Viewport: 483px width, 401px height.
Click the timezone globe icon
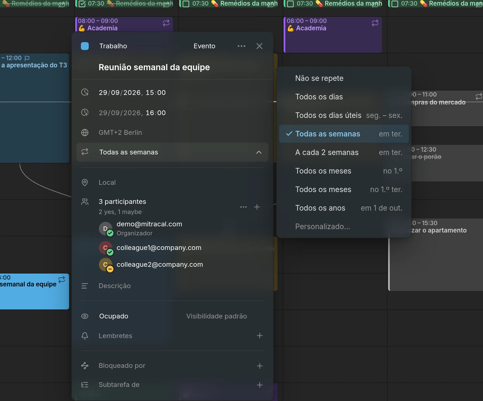point(85,133)
